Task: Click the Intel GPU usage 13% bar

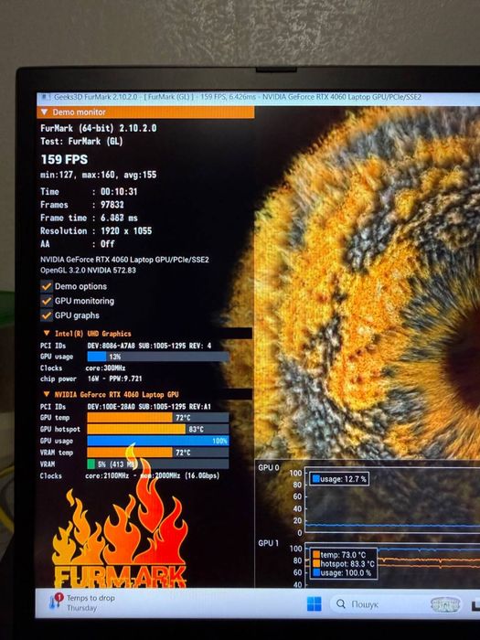Action: pyautogui.click(x=158, y=357)
